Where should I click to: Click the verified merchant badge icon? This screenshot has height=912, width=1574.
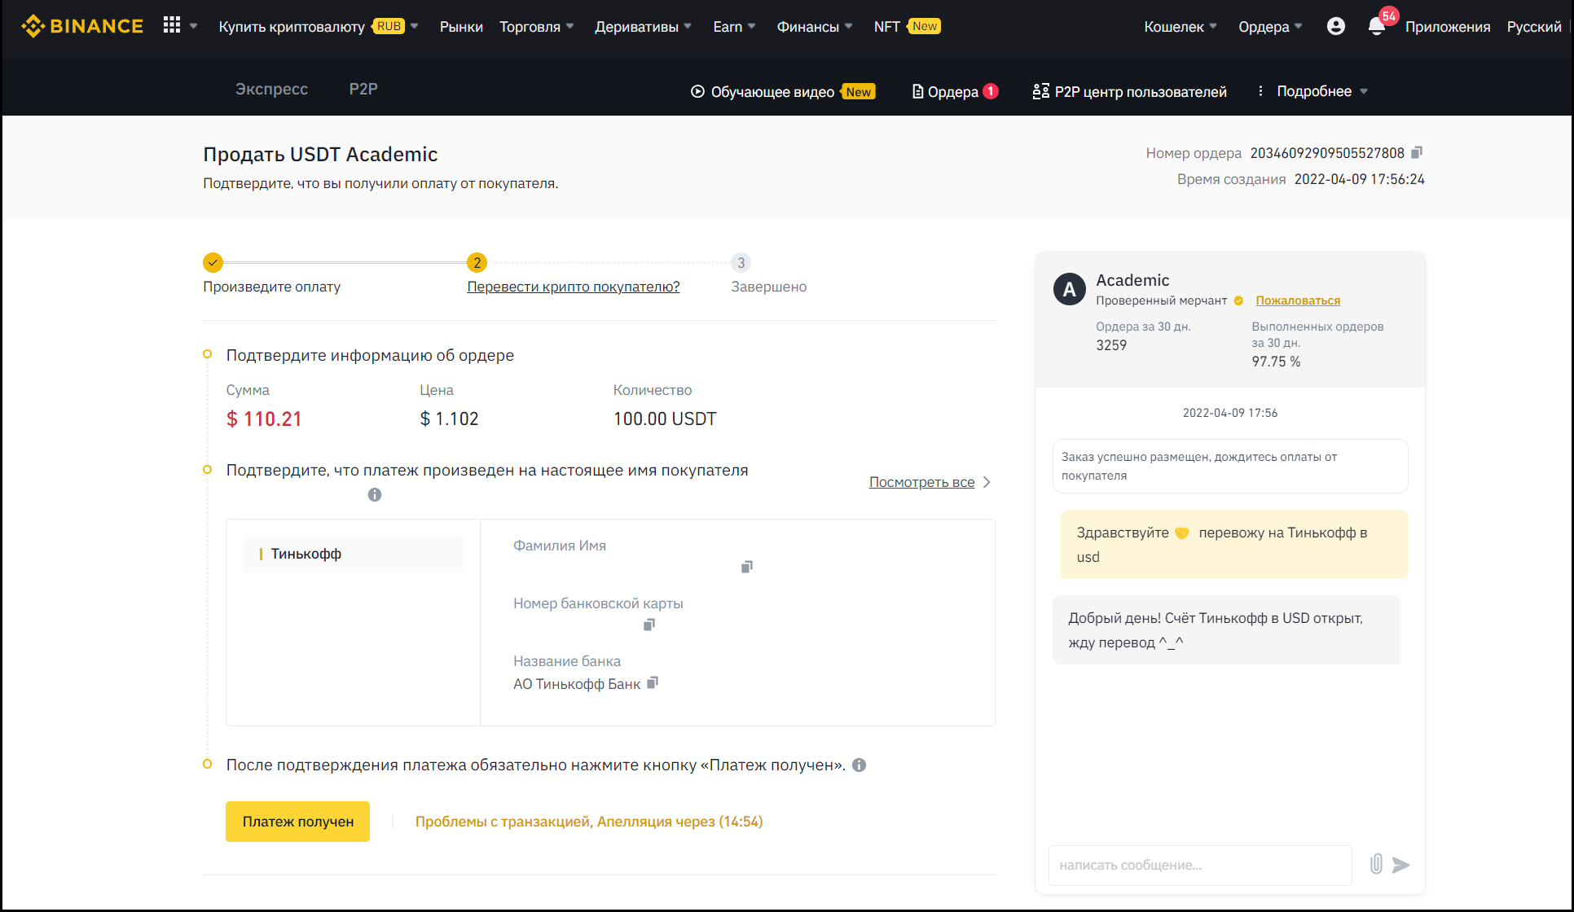(x=1238, y=300)
